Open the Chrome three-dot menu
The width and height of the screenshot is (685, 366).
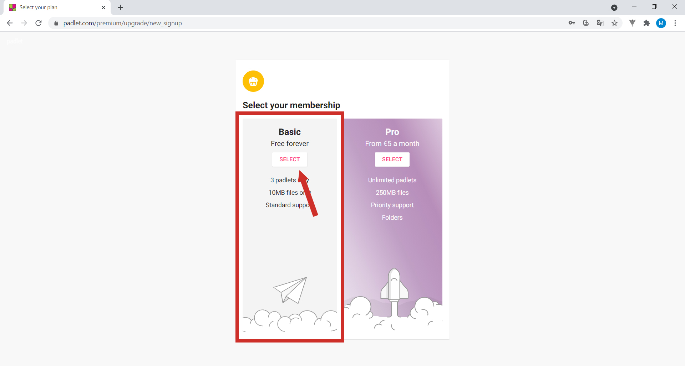tap(675, 23)
